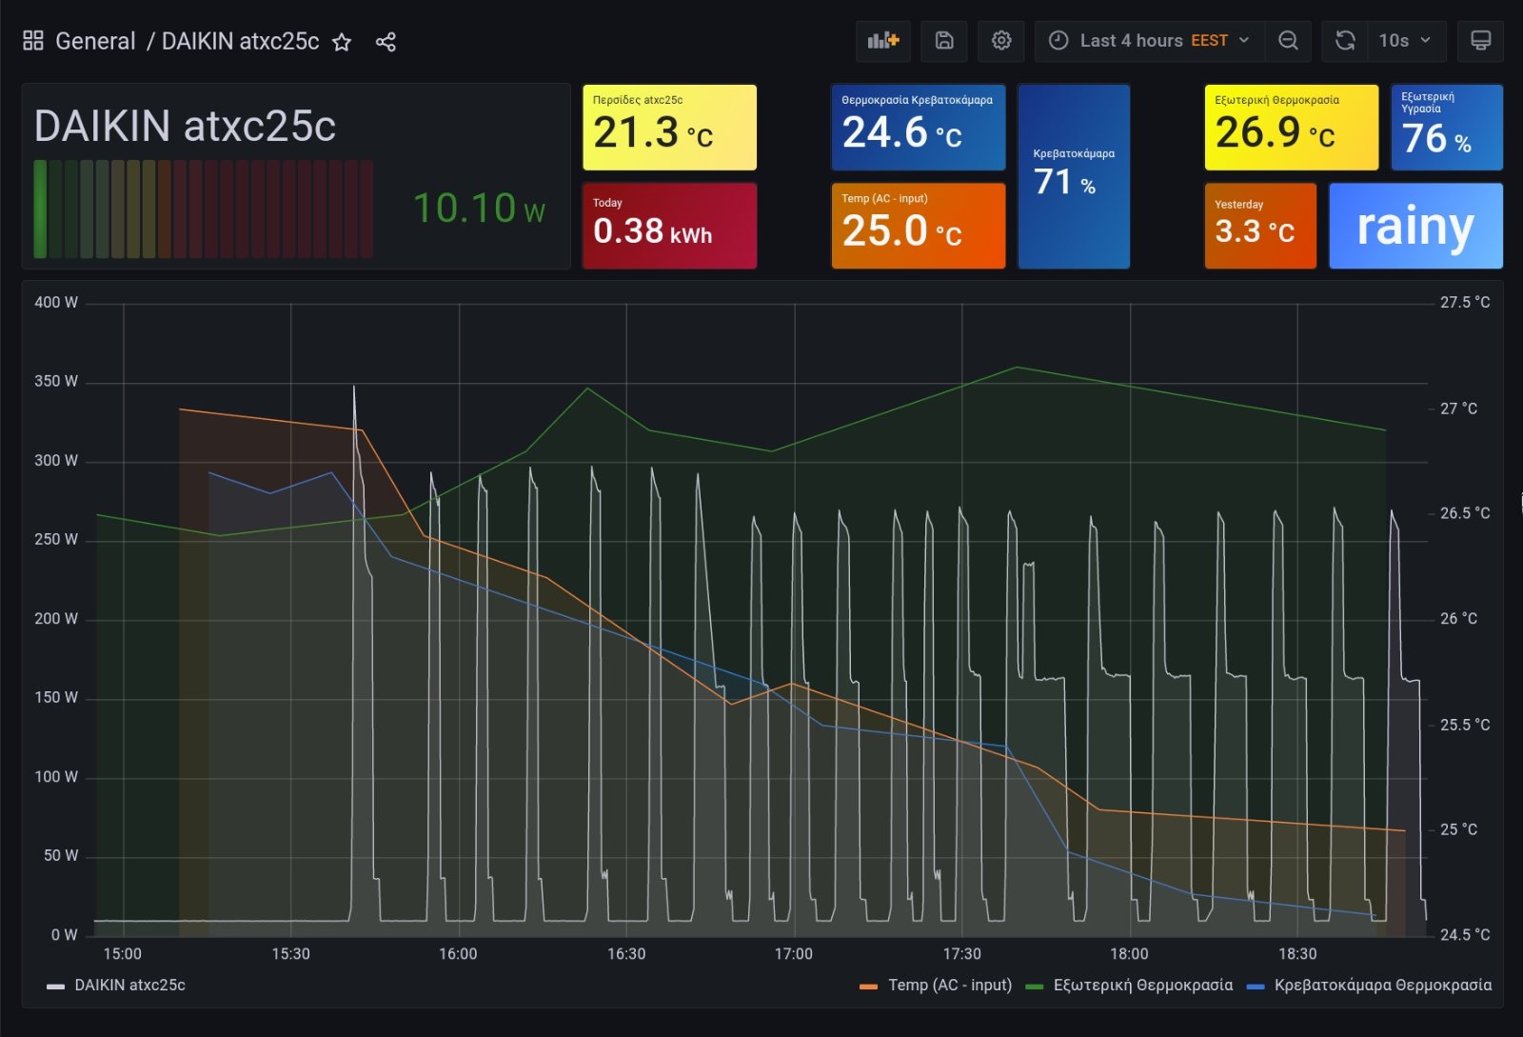Click the orange Temp legend color swatch
Screen dimensions: 1523x1037
point(868,987)
